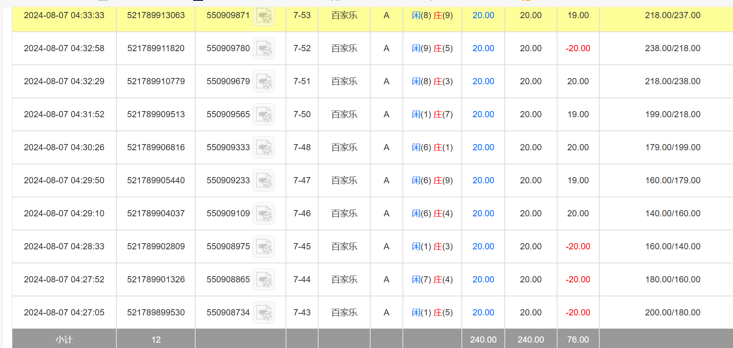Image resolution: width=733 pixels, height=348 pixels.
Task: Play video record for round 7-51
Action: click(264, 82)
